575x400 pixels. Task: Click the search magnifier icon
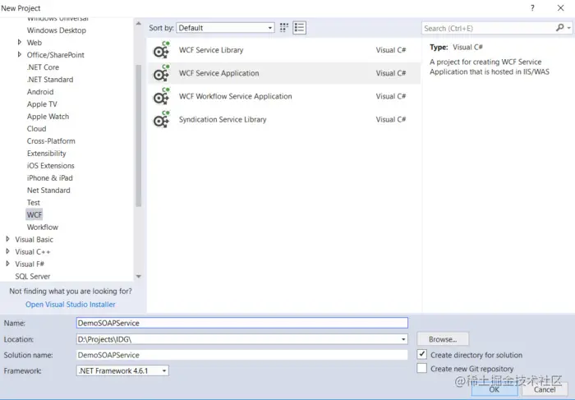[559, 28]
